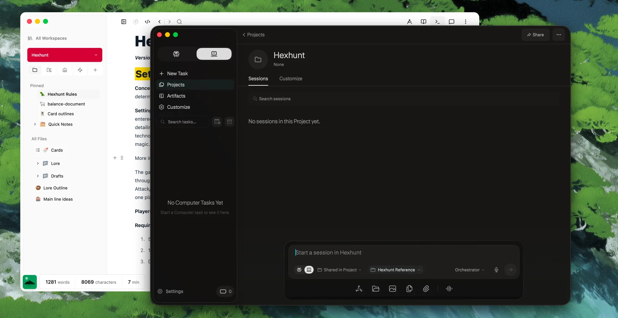Click the green app logo at bottom left
The height and width of the screenshot is (318, 618).
(x=30, y=282)
